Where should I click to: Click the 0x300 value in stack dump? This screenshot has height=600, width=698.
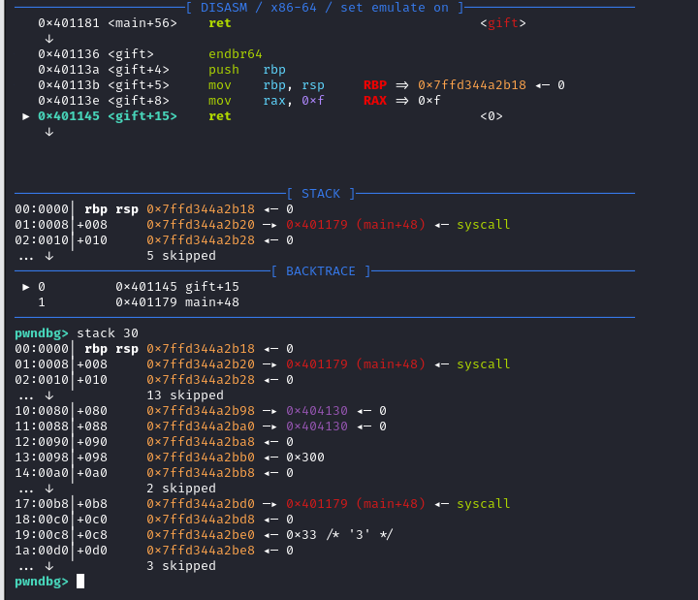pyautogui.click(x=305, y=458)
